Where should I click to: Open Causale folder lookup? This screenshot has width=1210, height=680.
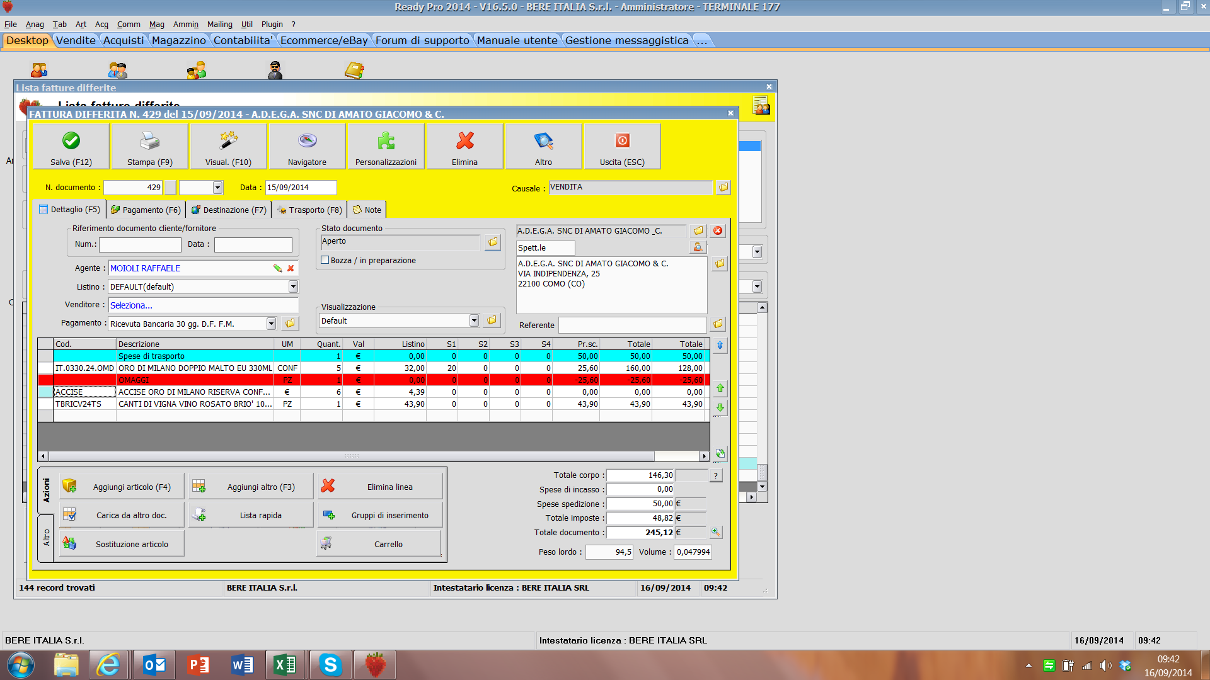(x=723, y=187)
